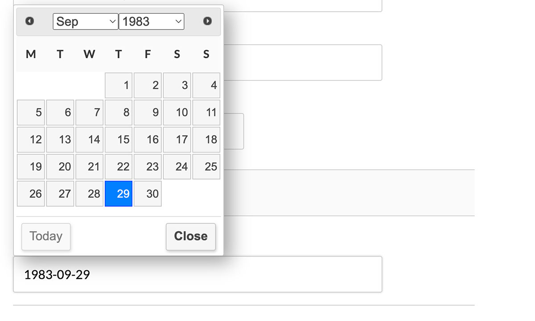Select September 25 in the calendar
The height and width of the screenshot is (321, 535).
point(206,167)
